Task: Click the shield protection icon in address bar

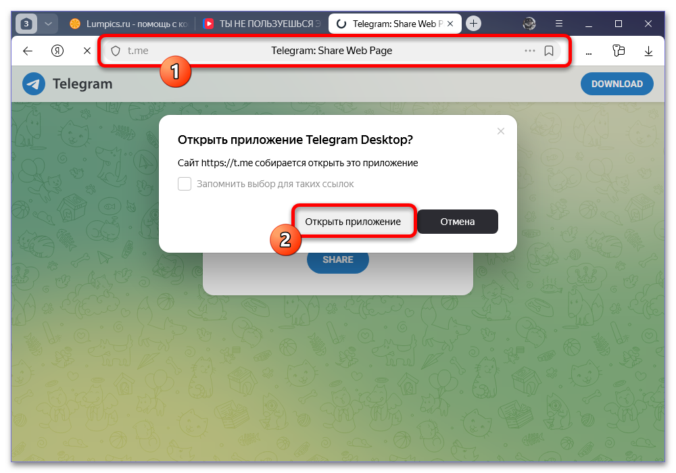Action: click(116, 51)
